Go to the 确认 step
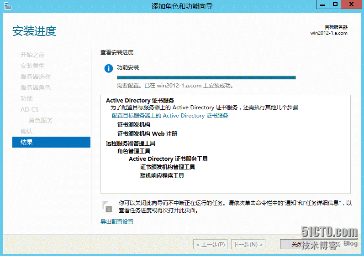This screenshot has width=364, height=256. tap(26, 131)
